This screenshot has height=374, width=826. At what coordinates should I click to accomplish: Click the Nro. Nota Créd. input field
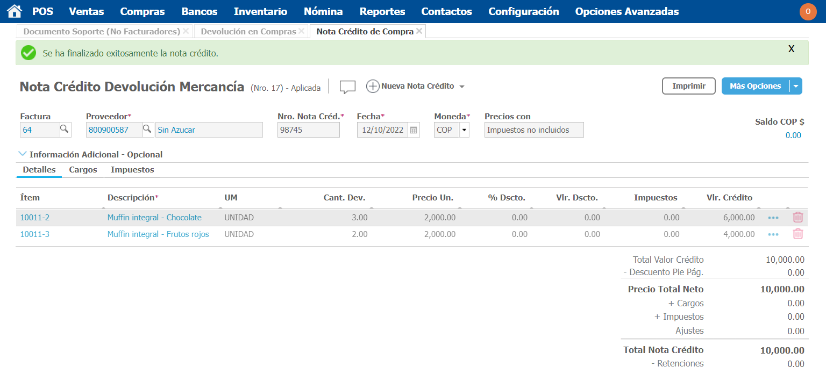308,130
